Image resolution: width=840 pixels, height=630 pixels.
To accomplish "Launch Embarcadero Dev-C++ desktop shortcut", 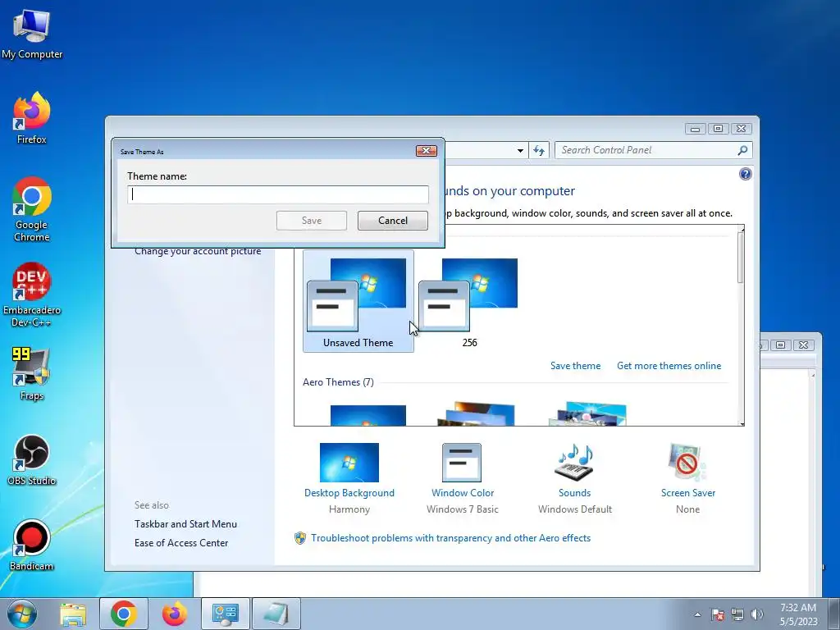I will pyautogui.click(x=32, y=294).
